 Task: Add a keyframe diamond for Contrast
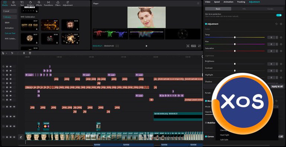pos(281,71)
